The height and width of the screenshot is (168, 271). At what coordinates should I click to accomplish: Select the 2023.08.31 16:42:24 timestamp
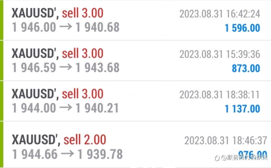[x=219, y=14]
